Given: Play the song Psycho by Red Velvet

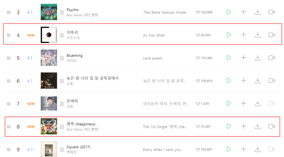Looking at the screenshot, I should coord(229,12).
